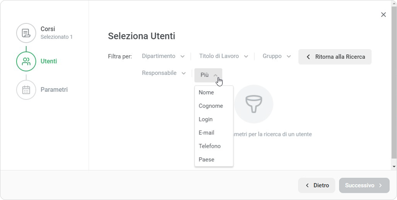Open the Responsabile filter dropdown
Image resolution: width=397 pixels, height=200 pixels.
click(164, 73)
